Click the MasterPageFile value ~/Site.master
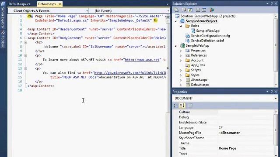280x157 pixels. click(229, 133)
